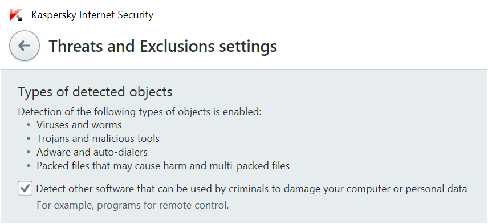Click the Kaspersky Internet Security window title
488x224 pixels.
[92, 15]
